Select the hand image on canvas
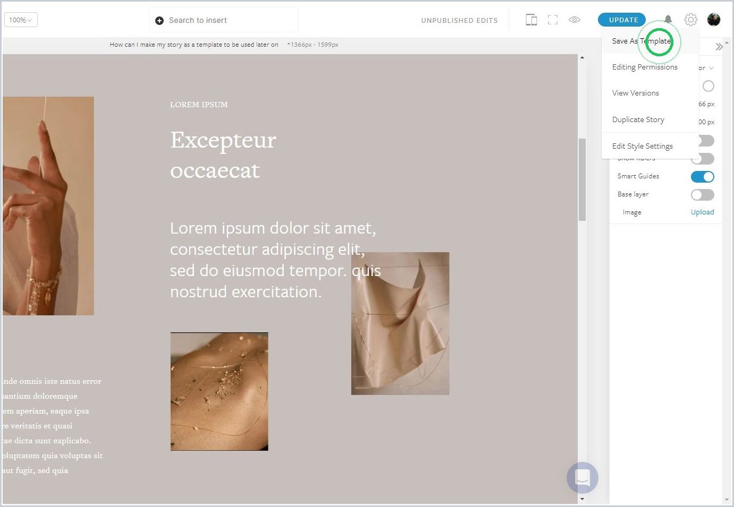Screen dimensions: 734x507 coord(48,206)
